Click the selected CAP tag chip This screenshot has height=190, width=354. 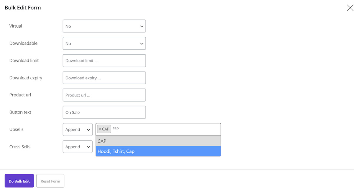[106, 129]
